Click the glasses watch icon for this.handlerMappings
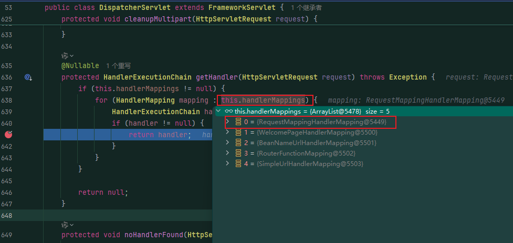Screen dimensions: 513x243 229,111
